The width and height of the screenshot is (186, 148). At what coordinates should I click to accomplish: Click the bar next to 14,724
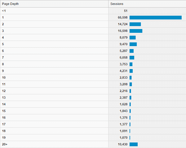(135, 24)
